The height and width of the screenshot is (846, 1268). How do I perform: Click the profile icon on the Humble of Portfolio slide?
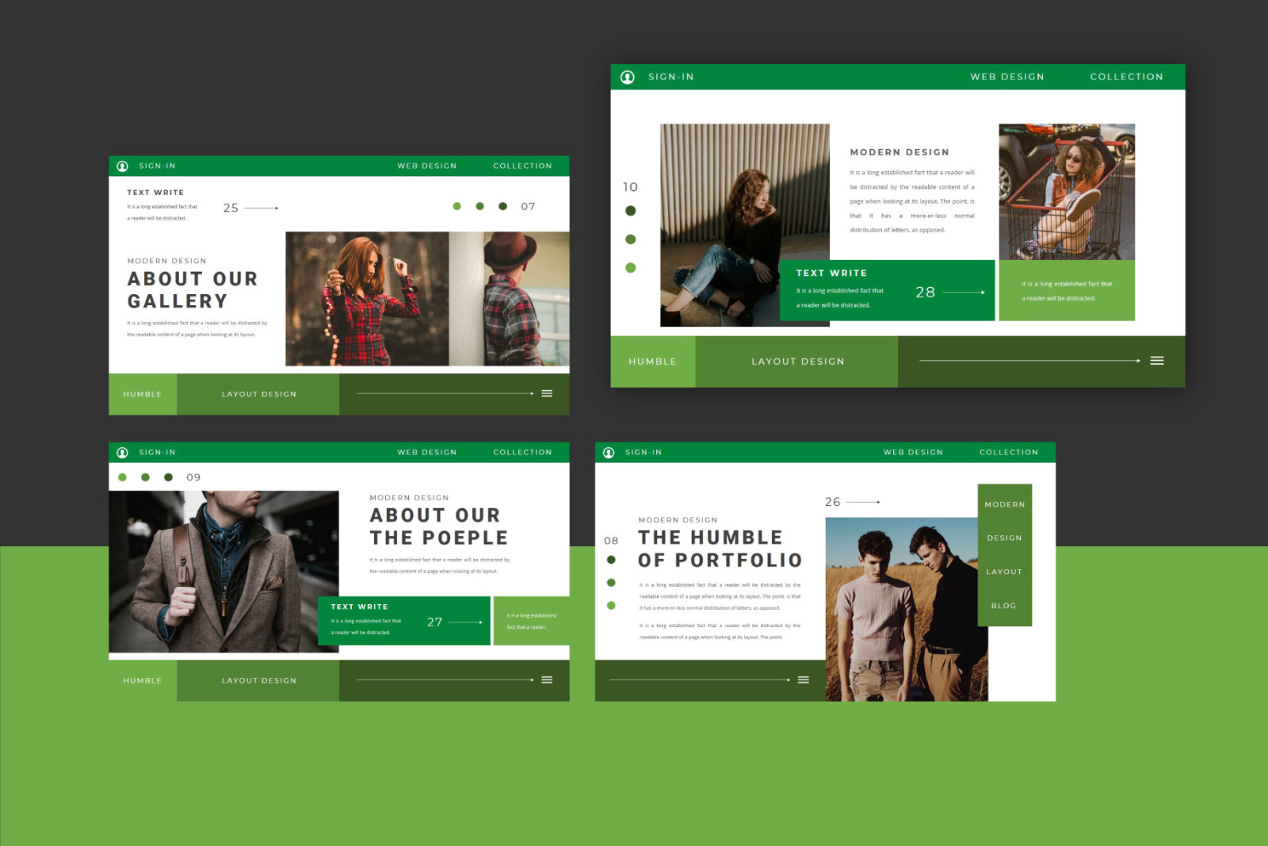coord(609,452)
